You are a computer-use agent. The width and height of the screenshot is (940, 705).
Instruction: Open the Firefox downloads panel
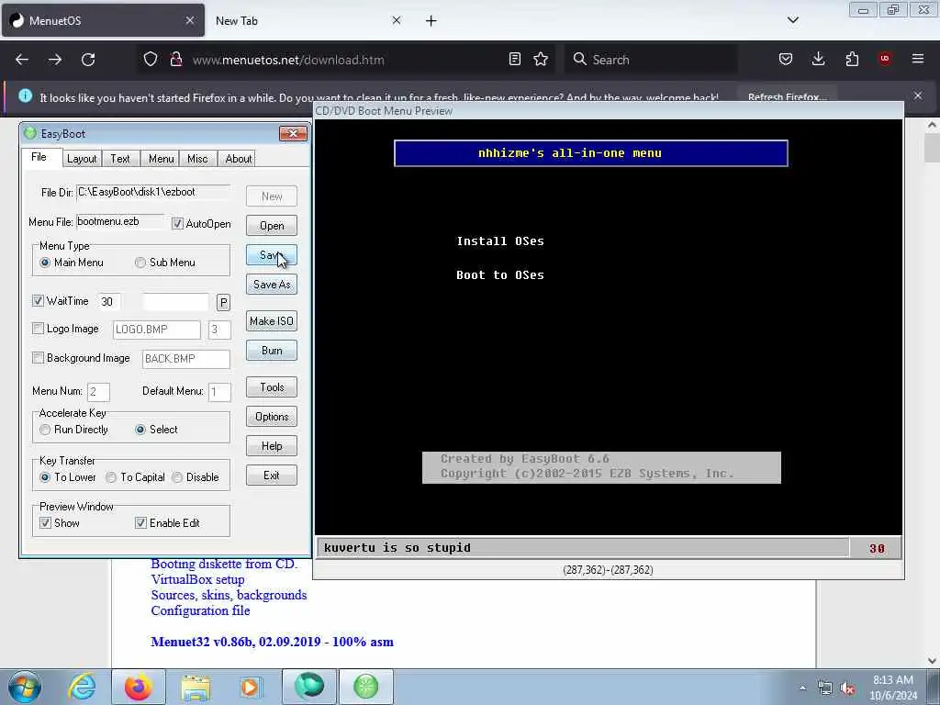818,60
